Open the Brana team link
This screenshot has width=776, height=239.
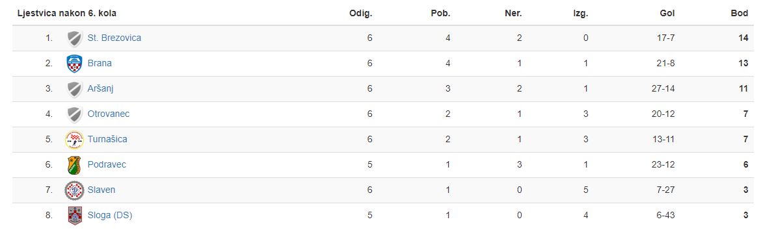(x=100, y=63)
